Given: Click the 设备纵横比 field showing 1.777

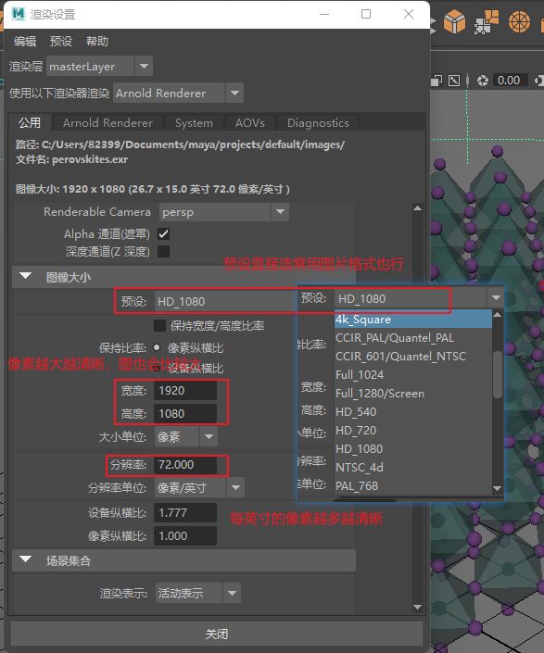Looking at the screenshot, I should 185,512.
